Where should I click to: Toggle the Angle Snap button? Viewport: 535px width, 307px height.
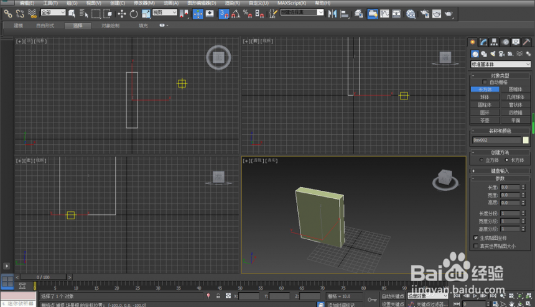click(236, 14)
